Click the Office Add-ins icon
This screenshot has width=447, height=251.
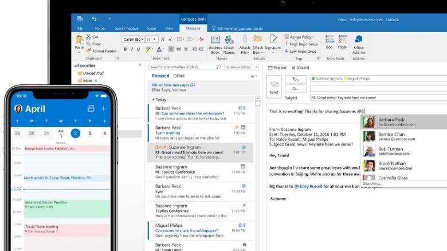pyautogui.click(x=359, y=42)
